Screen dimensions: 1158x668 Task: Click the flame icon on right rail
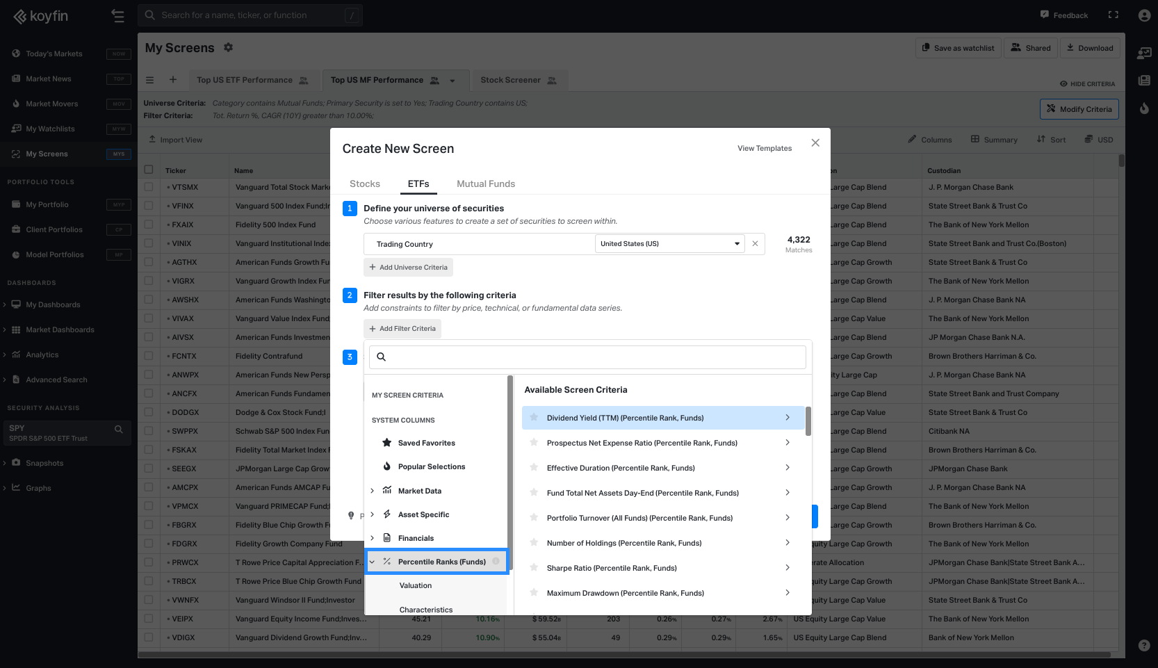[x=1144, y=108]
